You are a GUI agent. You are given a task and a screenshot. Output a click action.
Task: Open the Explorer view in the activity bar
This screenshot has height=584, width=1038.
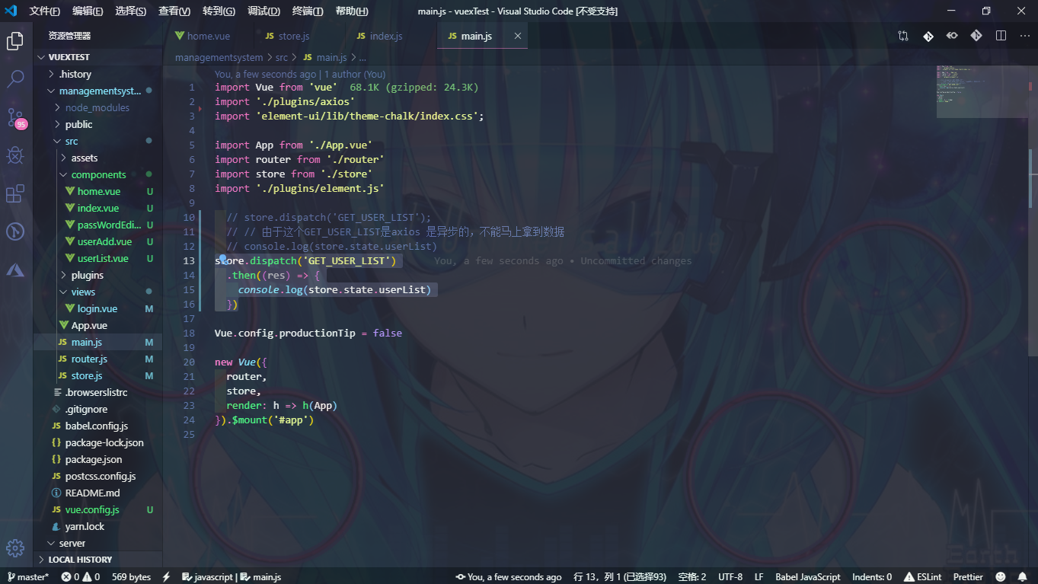15,41
